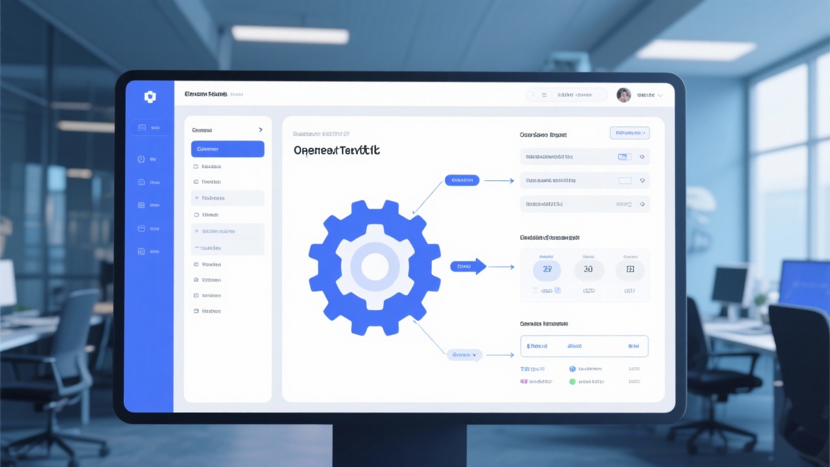
Task: Click the bottom chart icon in blue sidebar
Action: (x=141, y=251)
